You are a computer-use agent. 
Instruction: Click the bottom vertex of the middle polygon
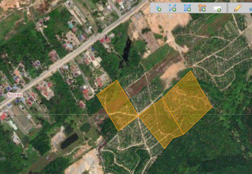coord(164,148)
